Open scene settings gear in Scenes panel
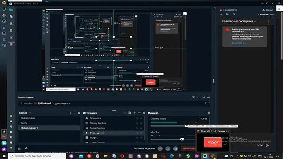283x159 pixels. click(79, 113)
